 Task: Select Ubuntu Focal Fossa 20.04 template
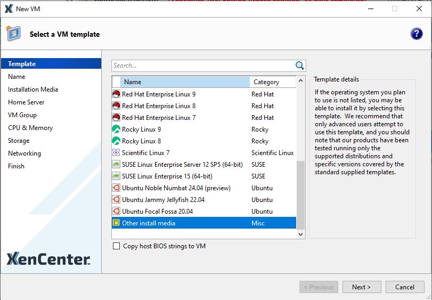click(x=204, y=212)
